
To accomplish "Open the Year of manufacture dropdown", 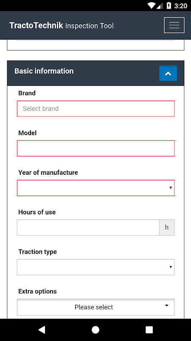I will (96, 188).
